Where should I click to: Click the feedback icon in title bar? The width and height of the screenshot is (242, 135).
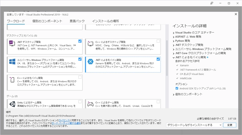212,3
